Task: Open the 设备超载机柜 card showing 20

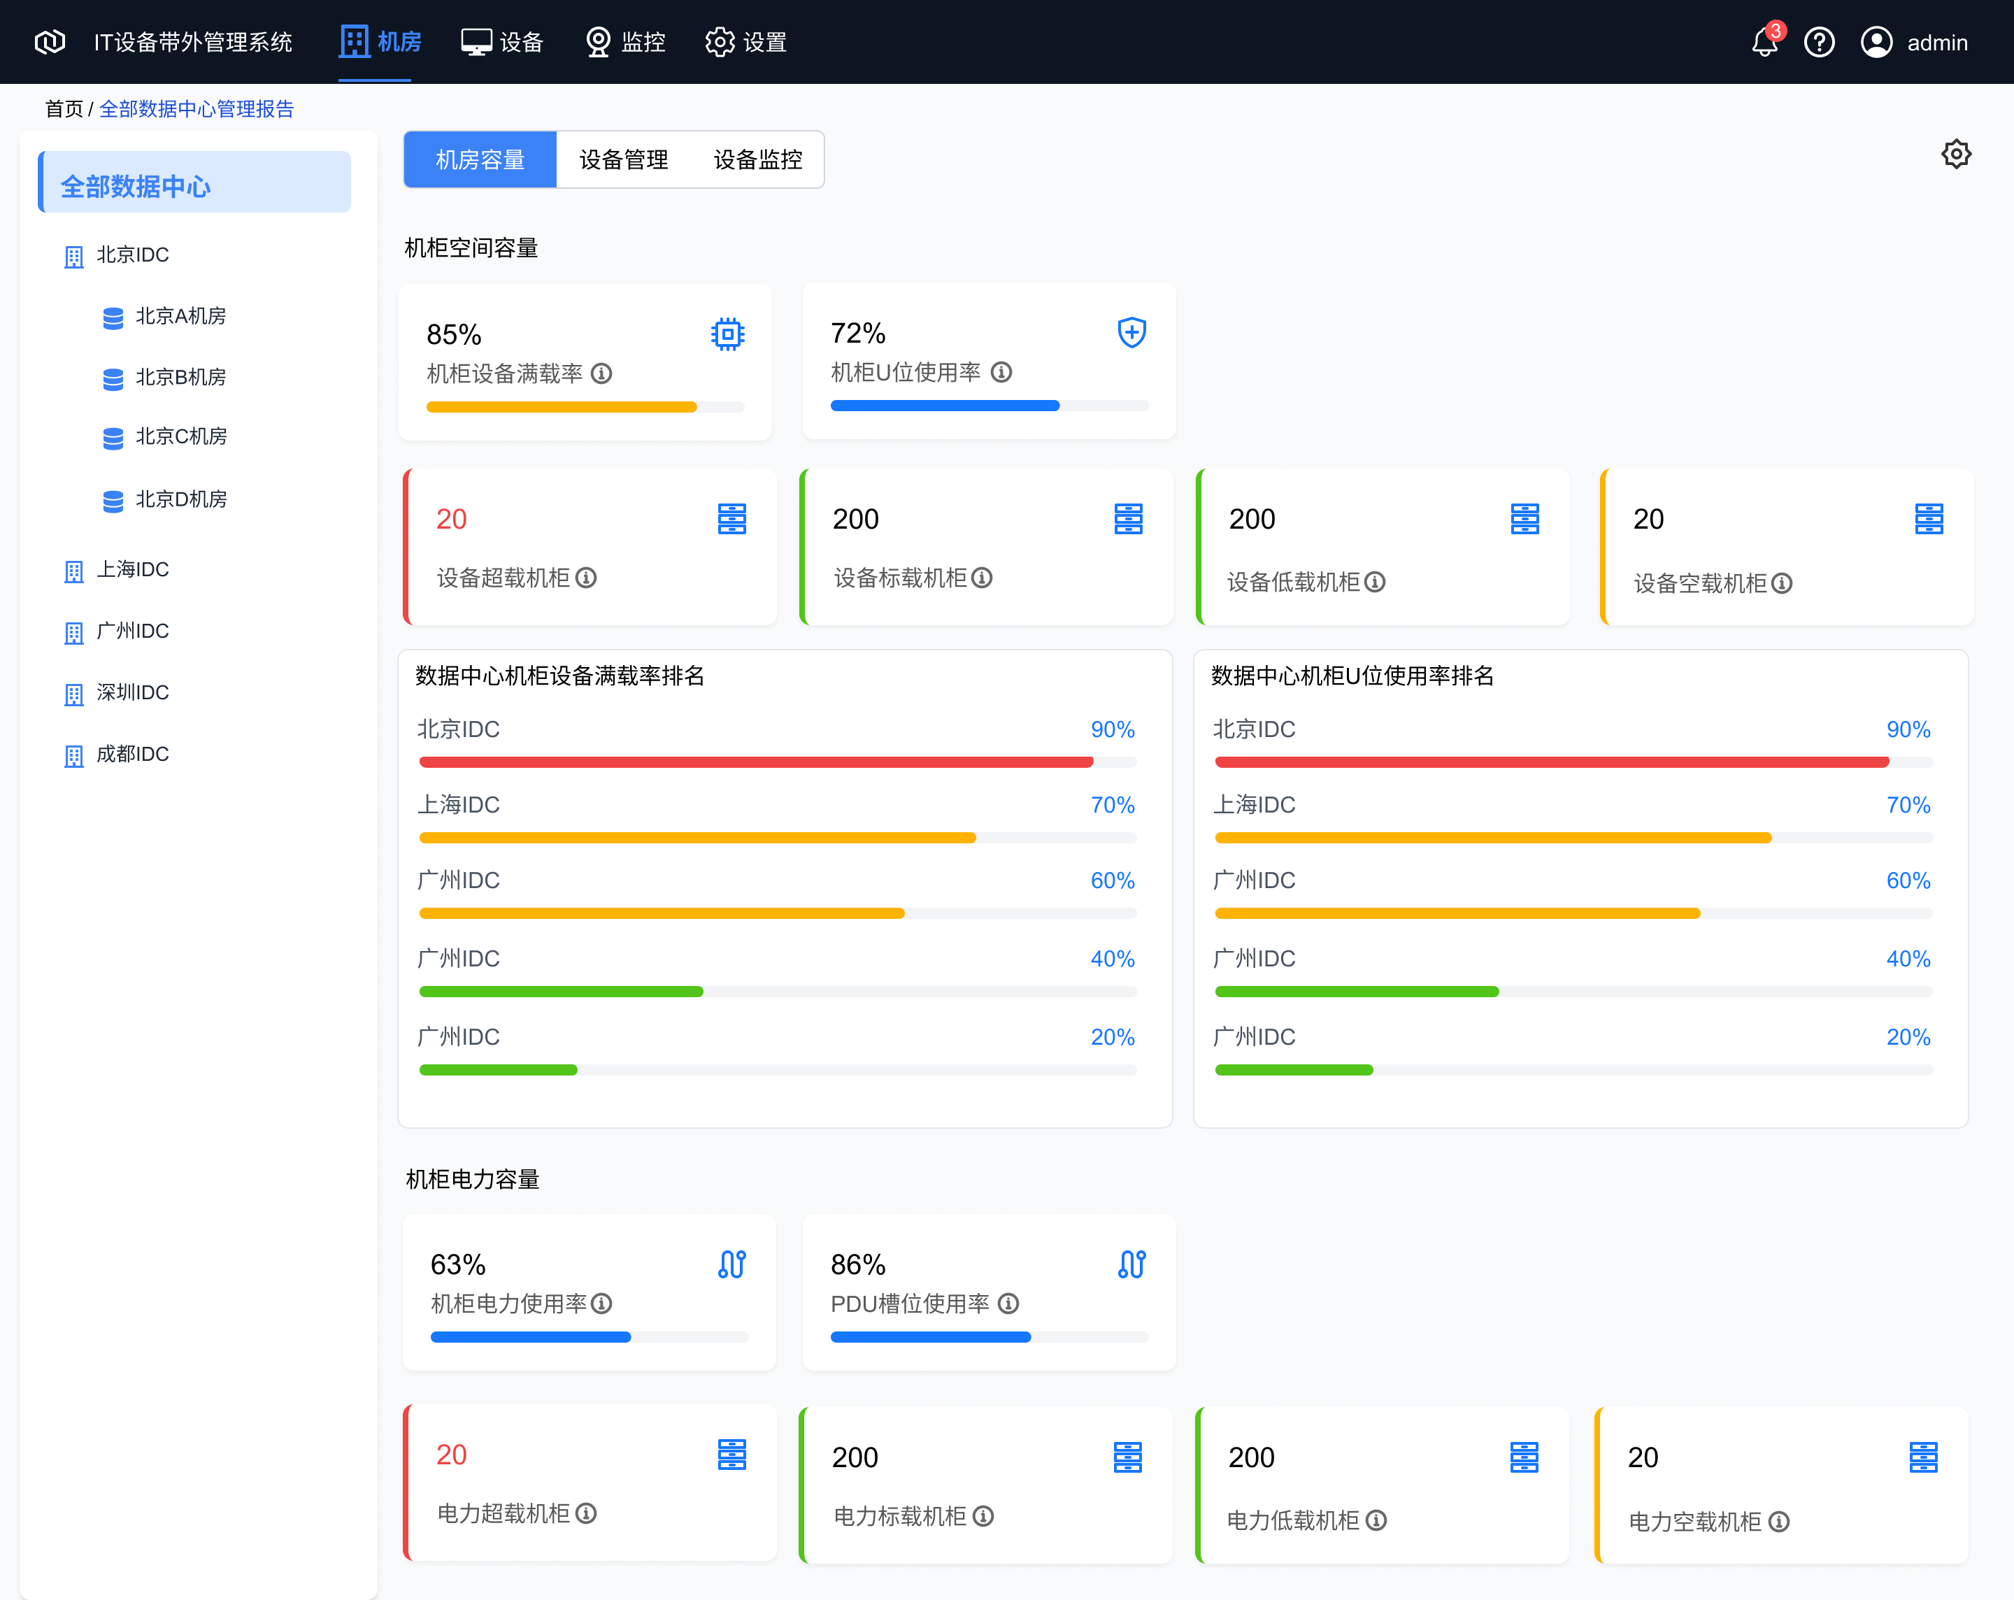Action: click(x=590, y=546)
